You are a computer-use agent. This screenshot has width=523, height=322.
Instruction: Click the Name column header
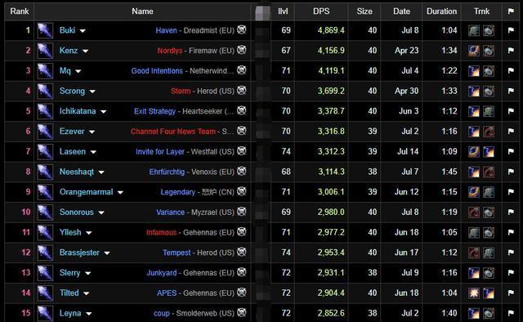(x=142, y=11)
